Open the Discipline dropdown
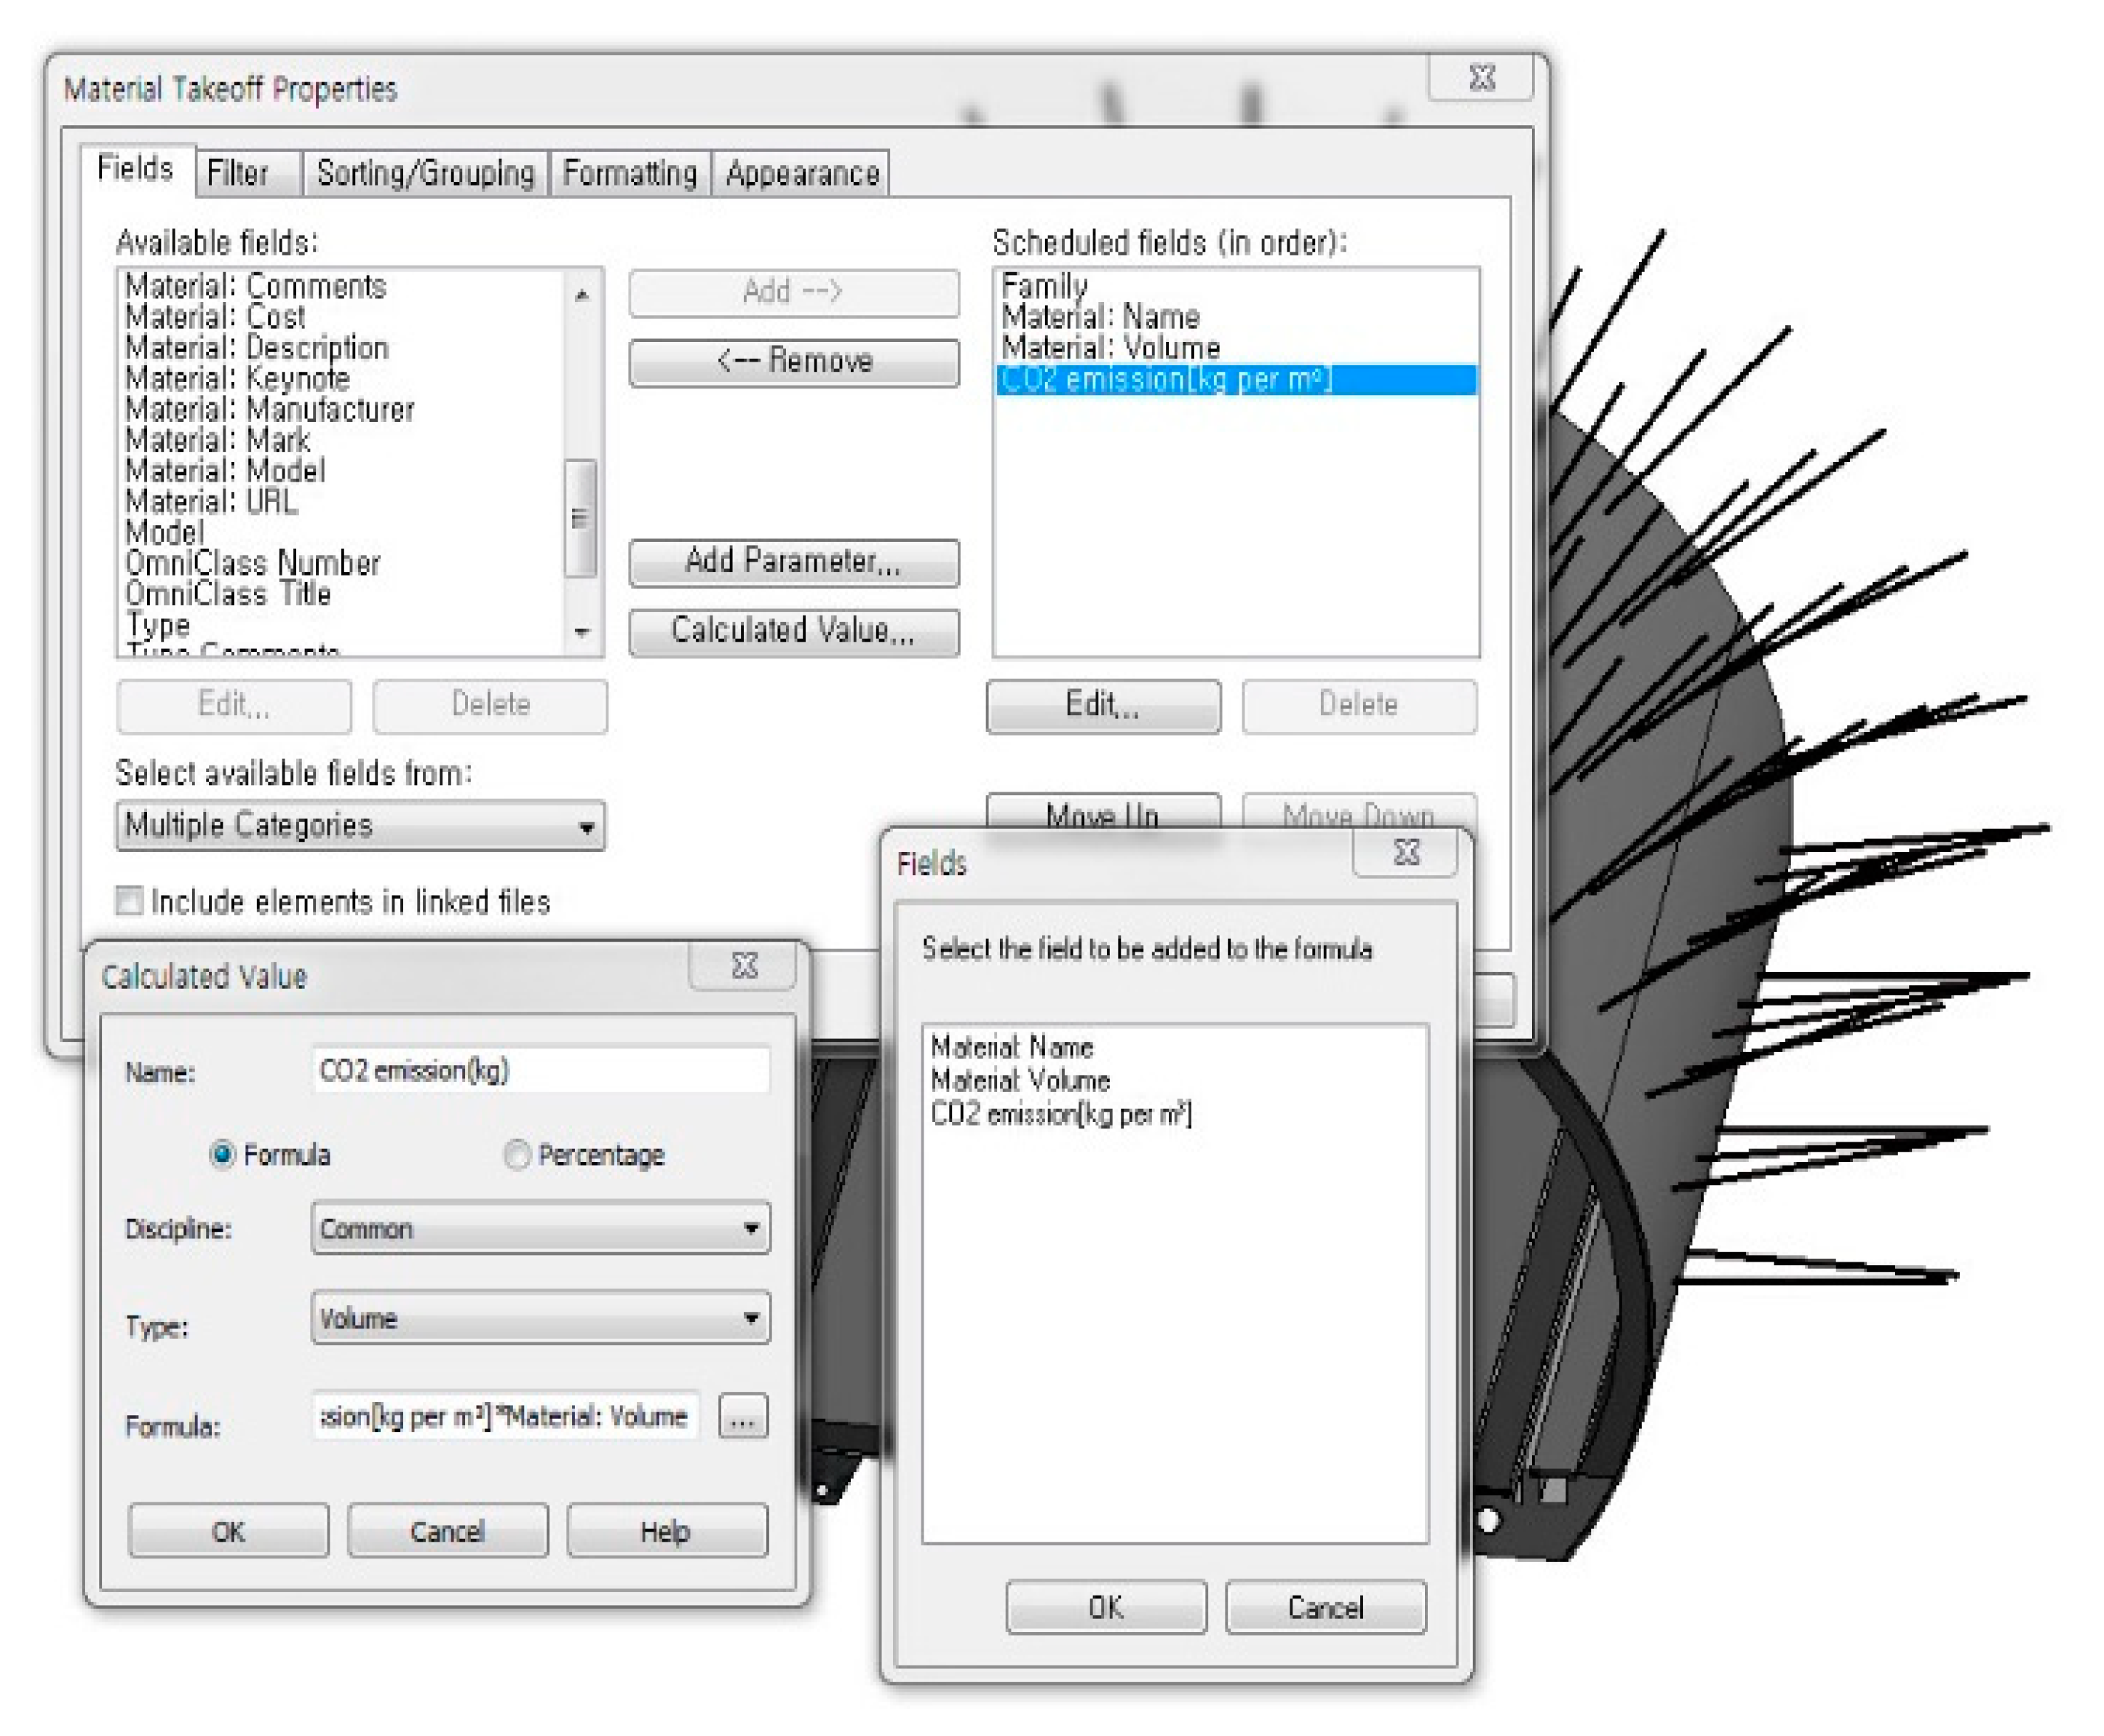 (x=540, y=1229)
